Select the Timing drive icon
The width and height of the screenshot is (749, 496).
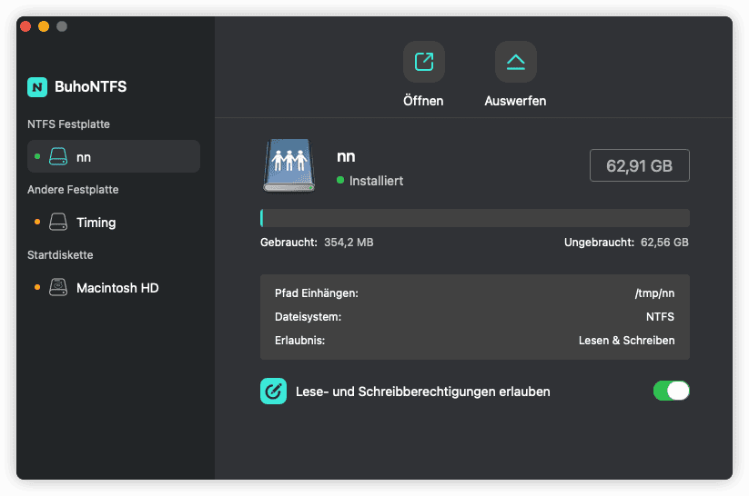pyautogui.click(x=58, y=222)
